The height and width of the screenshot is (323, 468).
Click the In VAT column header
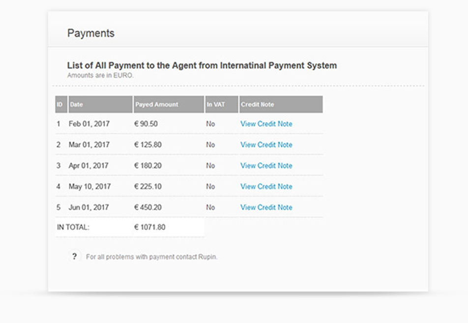coord(222,104)
